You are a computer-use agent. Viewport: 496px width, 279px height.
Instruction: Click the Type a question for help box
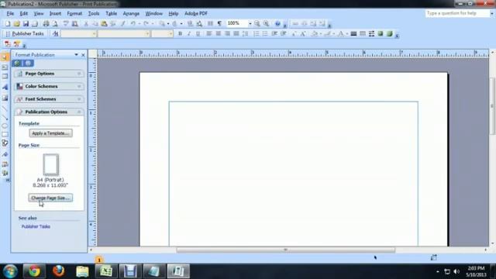coord(457,13)
